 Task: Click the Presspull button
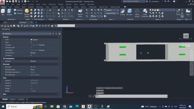pyautogui.click(x=18, y=13)
